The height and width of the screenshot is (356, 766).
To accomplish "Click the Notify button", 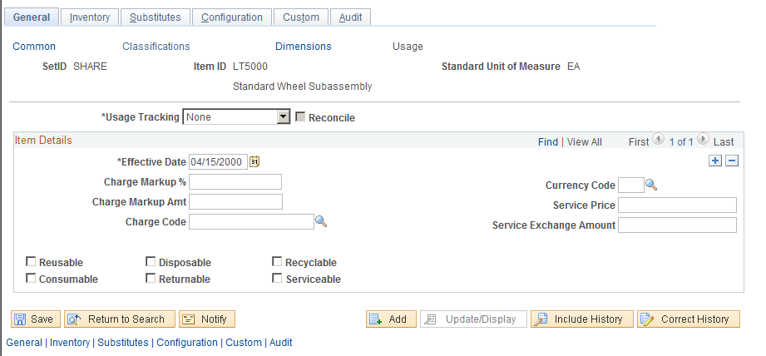I will pos(207,319).
